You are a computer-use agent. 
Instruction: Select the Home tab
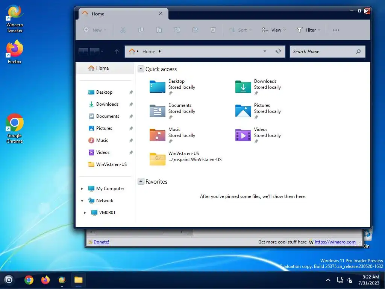pyautogui.click(x=123, y=14)
